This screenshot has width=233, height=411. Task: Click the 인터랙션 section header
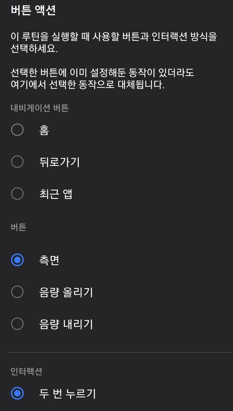pyautogui.click(x=27, y=371)
